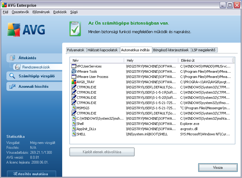Screen dimensions: 242x178
Task: Maximize the AVG Enterprise window
Action: (230, 5)
